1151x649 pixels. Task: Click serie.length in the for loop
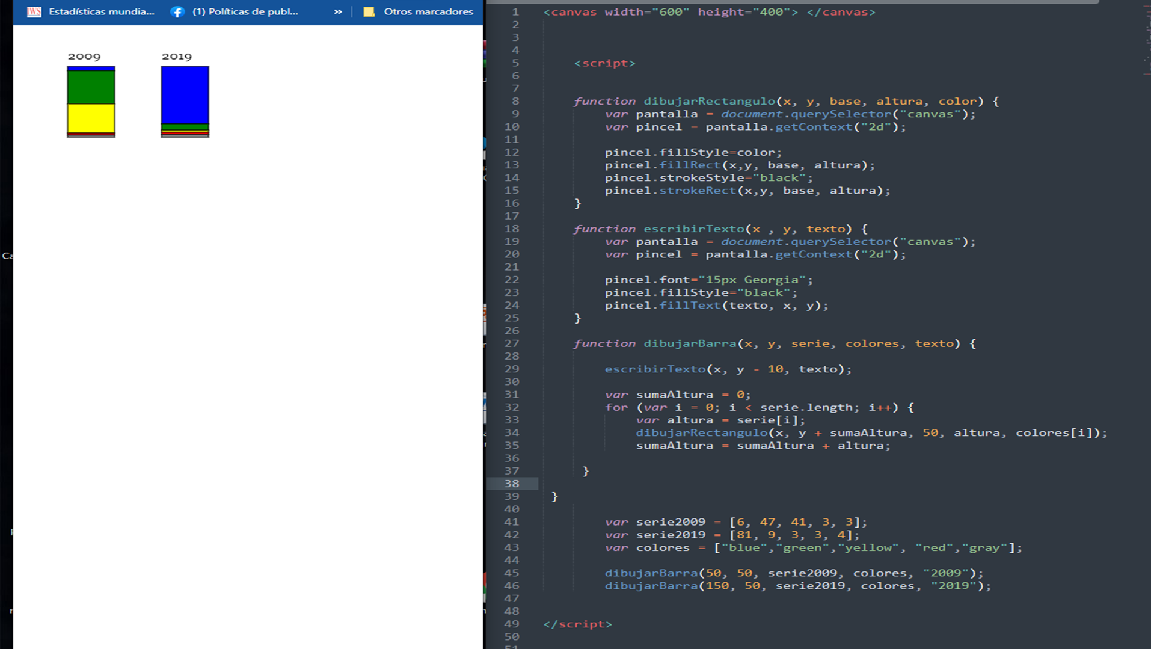pyautogui.click(x=806, y=408)
